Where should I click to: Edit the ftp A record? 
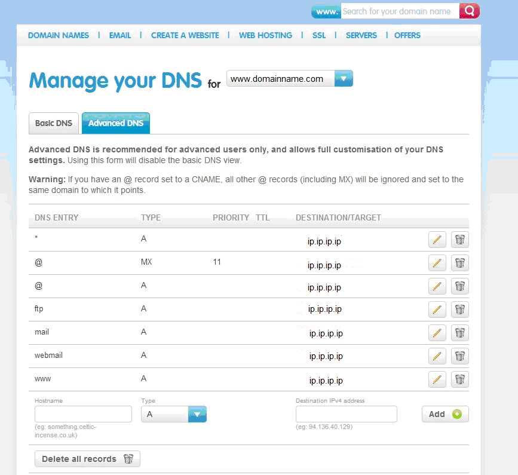pos(437,309)
